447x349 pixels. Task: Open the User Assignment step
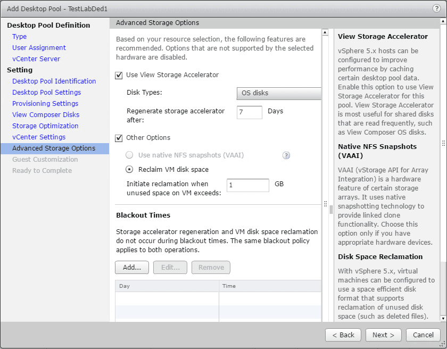39,47
